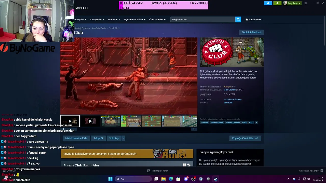
Task: Expand the Tavsiyeler dropdown menu
Action: tap(80, 20)
